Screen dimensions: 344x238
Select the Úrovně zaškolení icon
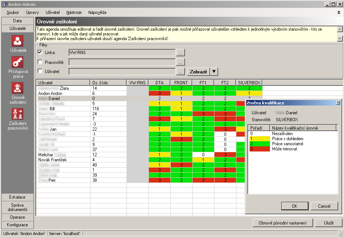point(18,88)
